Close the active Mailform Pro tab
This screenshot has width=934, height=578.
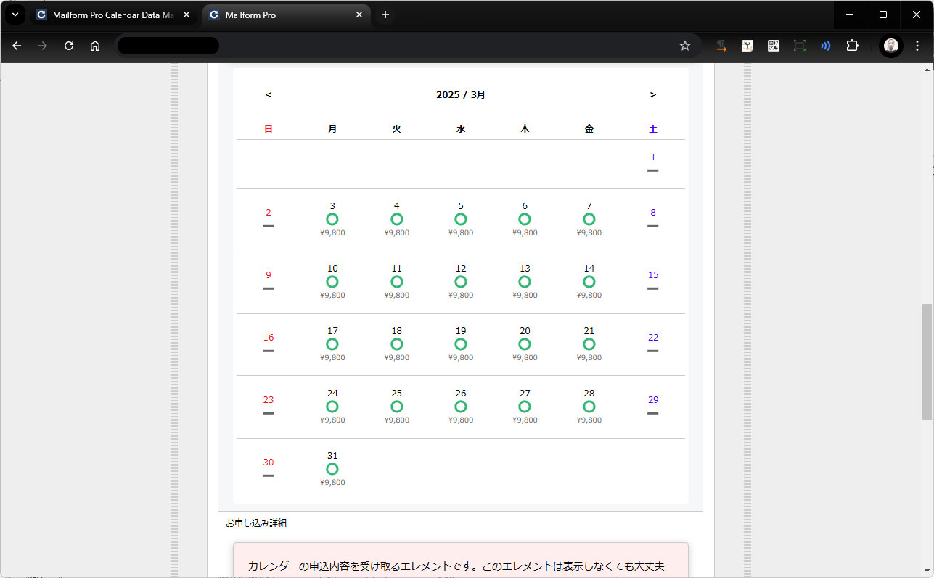coord(359,15)
